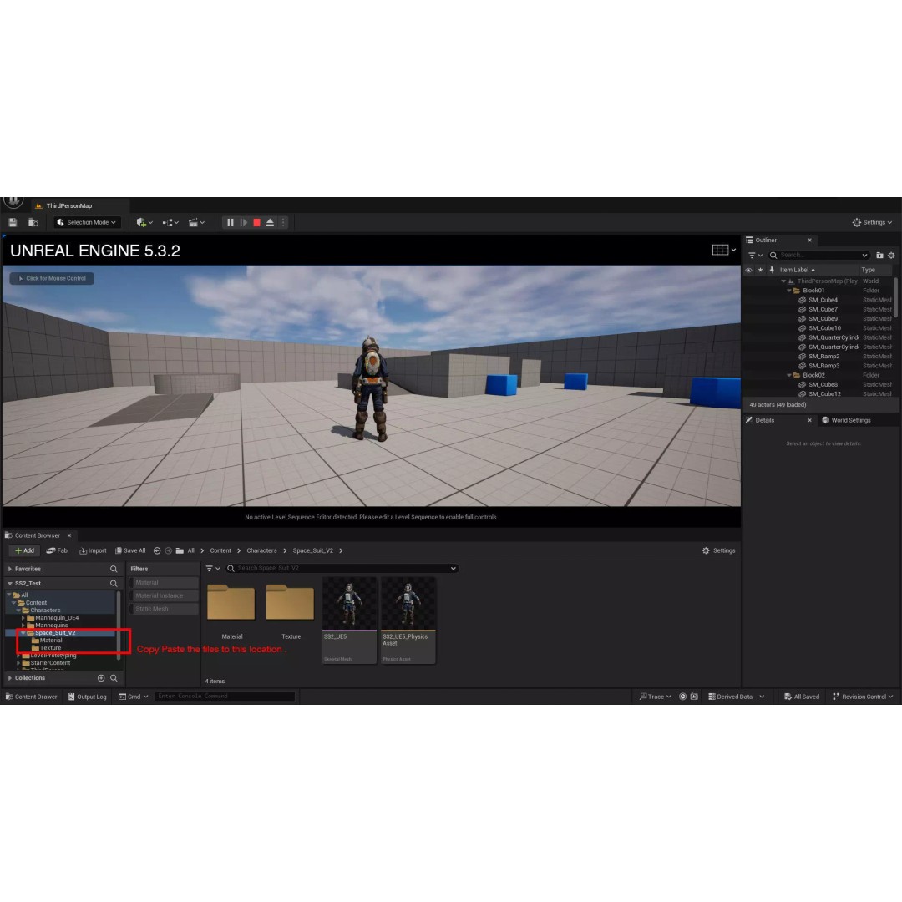Open the toolbar Settings dropdown
The image size is (902, 902).
[872, 222]
